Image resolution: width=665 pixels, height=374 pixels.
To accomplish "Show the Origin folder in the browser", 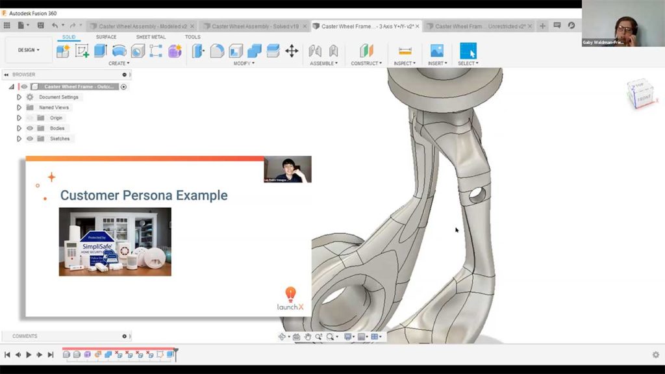I will [x=30, y=118].
